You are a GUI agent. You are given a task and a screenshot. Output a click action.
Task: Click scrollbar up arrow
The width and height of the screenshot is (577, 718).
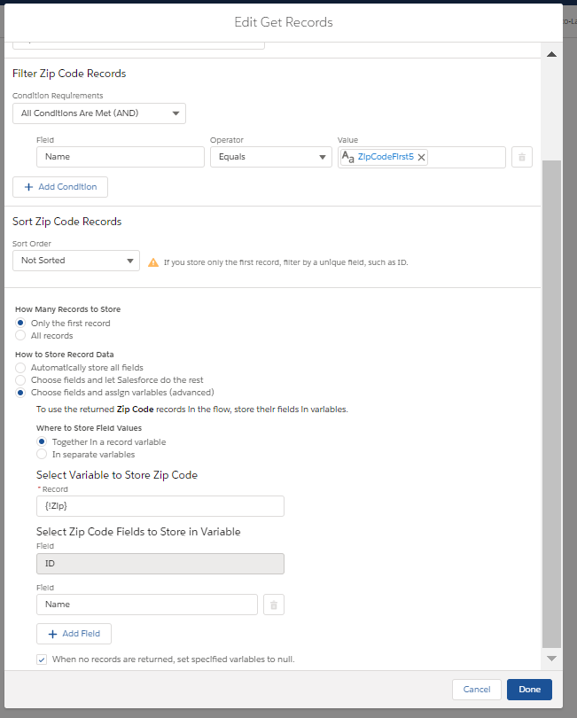(551, 55)
